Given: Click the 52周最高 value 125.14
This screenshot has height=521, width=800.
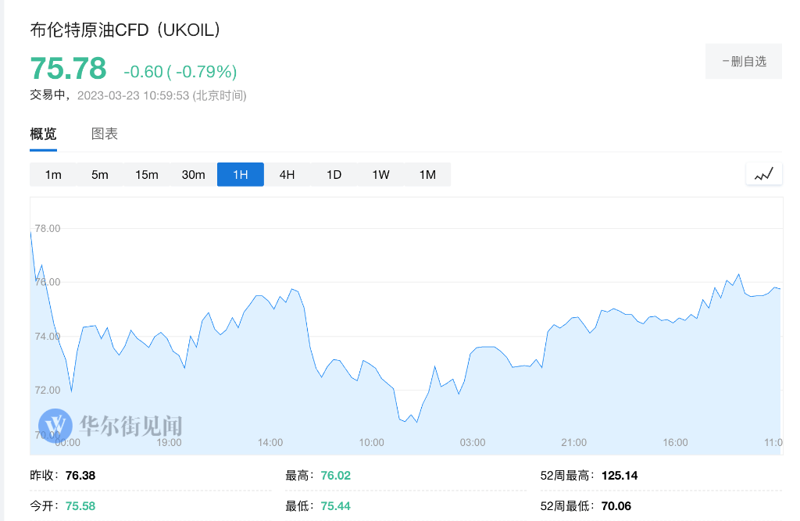Looking at the screenshot, I should point(620,476).
